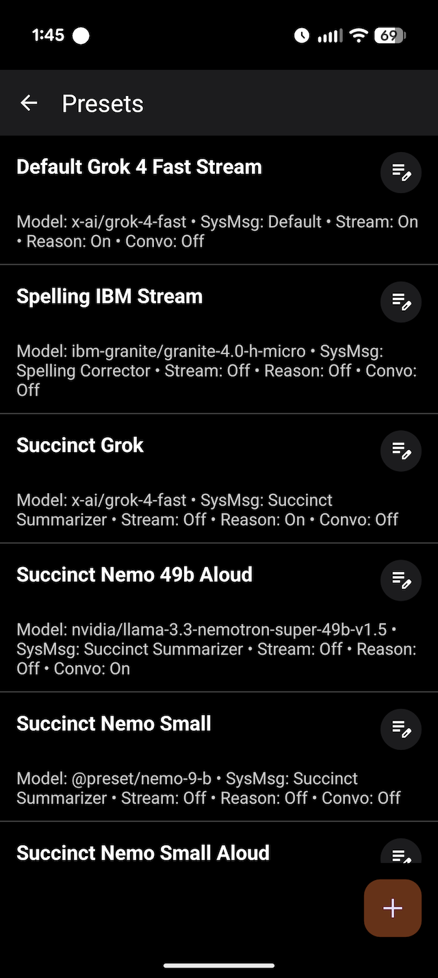This screenshot has height=978, width=438.
Task: Add a new preset with plus button
Action: [393, 908]
